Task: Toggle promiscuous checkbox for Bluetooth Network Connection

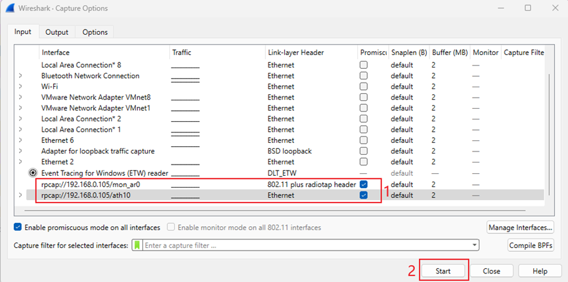Action: coord(364,75)
